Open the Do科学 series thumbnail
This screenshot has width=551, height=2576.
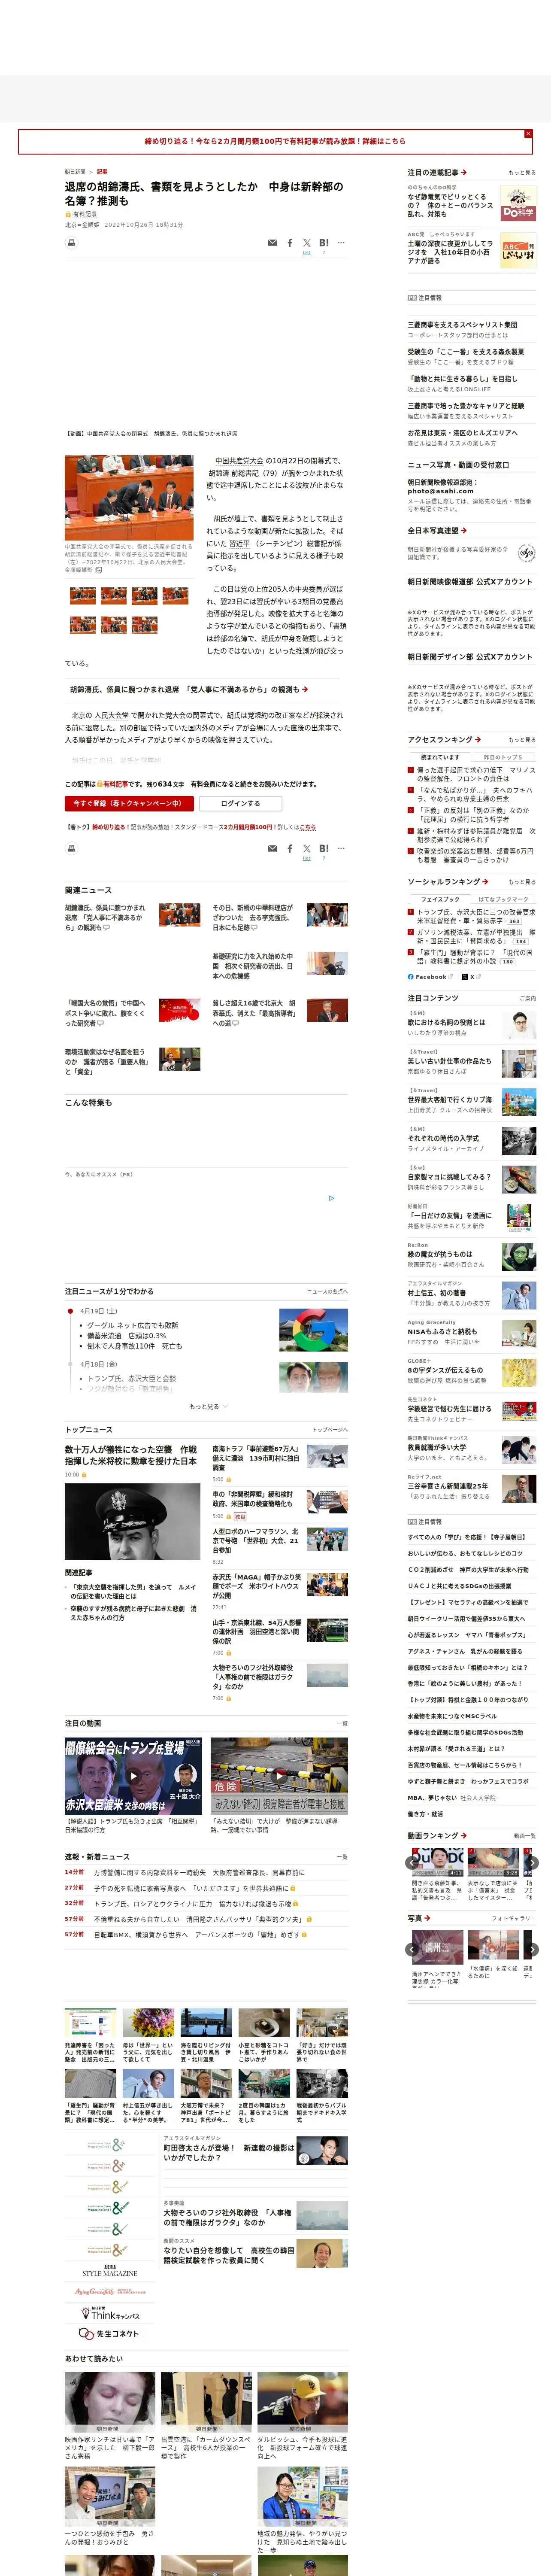point(518,204)
